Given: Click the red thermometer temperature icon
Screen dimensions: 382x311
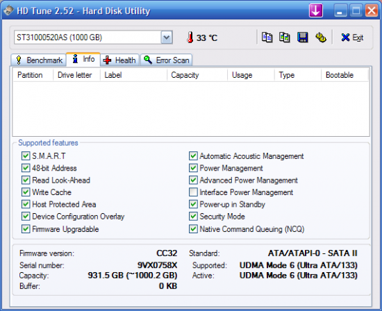Looking at the screenshot, I should pos(190,37).
